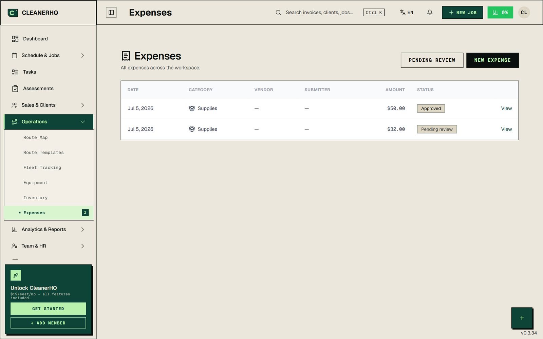Viewport: 543px width, 339px height.
Task: Click the v0.3.34 version label
Action: (x=529, y=333)
